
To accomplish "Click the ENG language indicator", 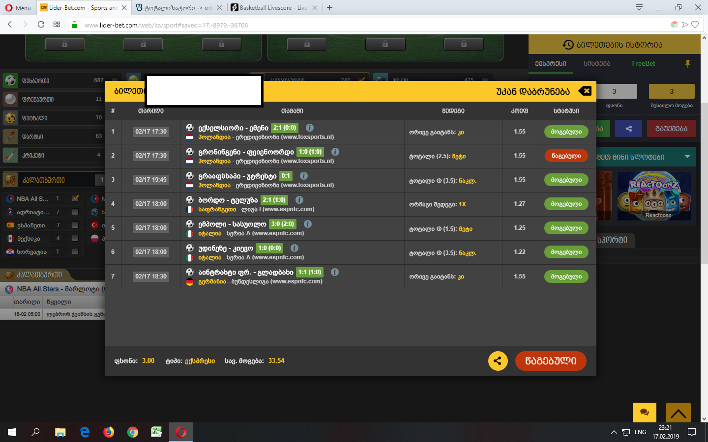I will [640, 432].
